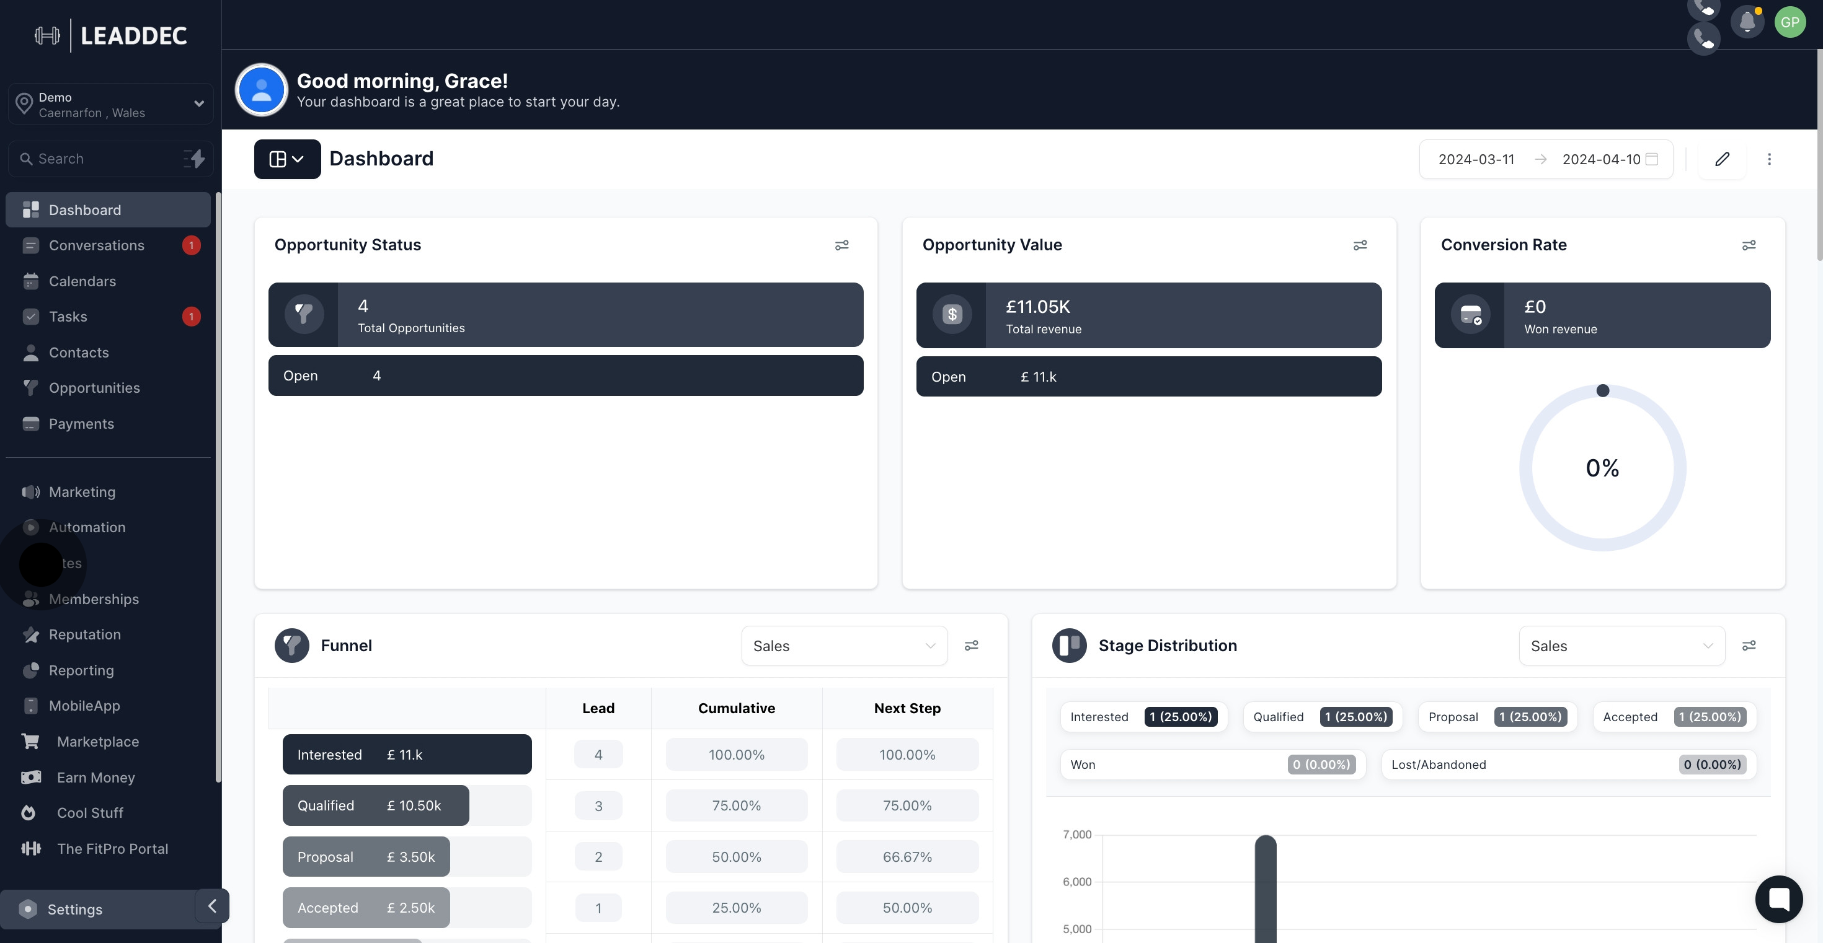Open Reporting section

point(107,671)
